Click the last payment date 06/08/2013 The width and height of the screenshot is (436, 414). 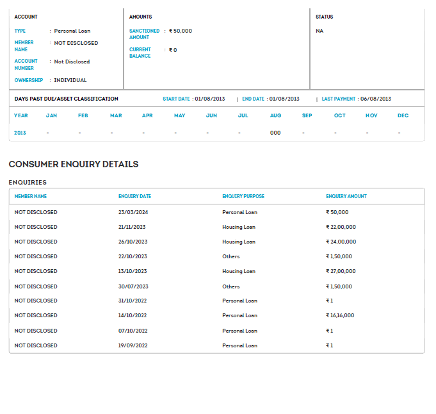coord(376,99)
